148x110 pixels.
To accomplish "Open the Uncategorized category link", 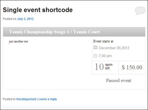I will click(x=26, y=99).
